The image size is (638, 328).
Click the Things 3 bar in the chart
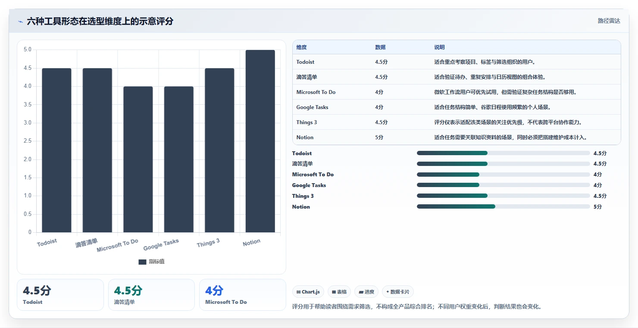tap(219, 150)
